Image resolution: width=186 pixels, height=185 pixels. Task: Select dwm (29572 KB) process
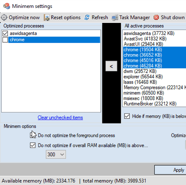coord(154,71)
